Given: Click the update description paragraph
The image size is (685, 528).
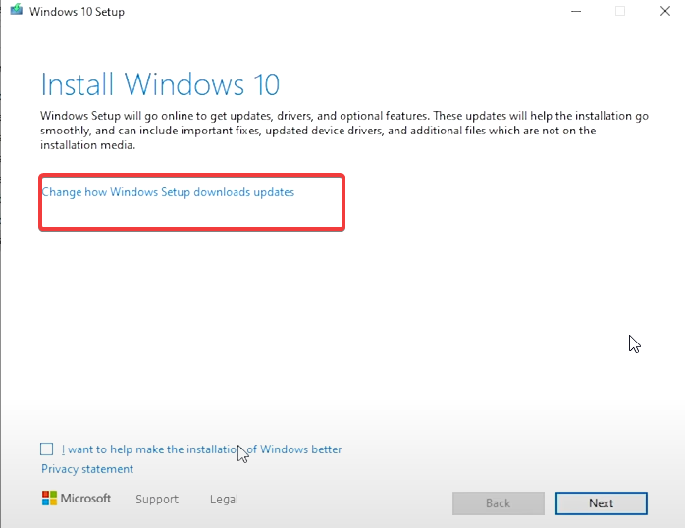Looking at the screenshot, I should [x=343, y=131].
